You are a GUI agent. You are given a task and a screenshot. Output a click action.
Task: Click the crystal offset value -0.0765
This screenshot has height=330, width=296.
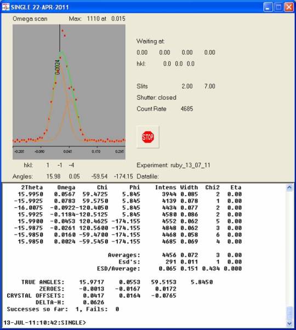pyautogui.click(x=163, y=295)
